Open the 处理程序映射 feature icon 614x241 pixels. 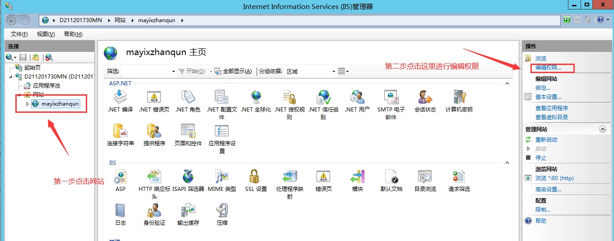pyautogui.click(x=289, y=176)
